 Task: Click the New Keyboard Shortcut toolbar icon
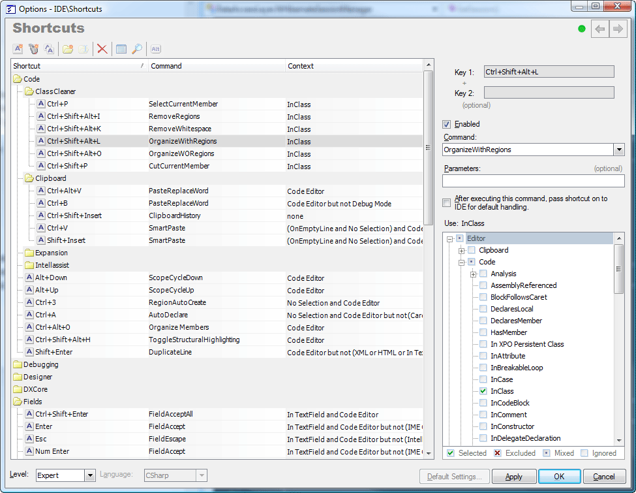(x=18, y=49)
